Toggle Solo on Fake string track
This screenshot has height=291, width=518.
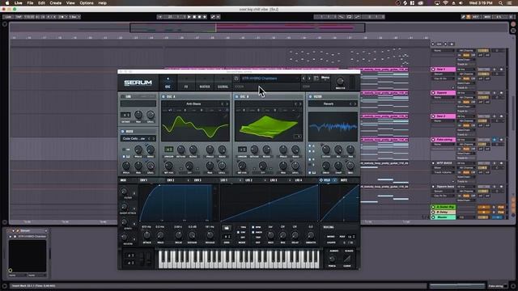point(495,140)
